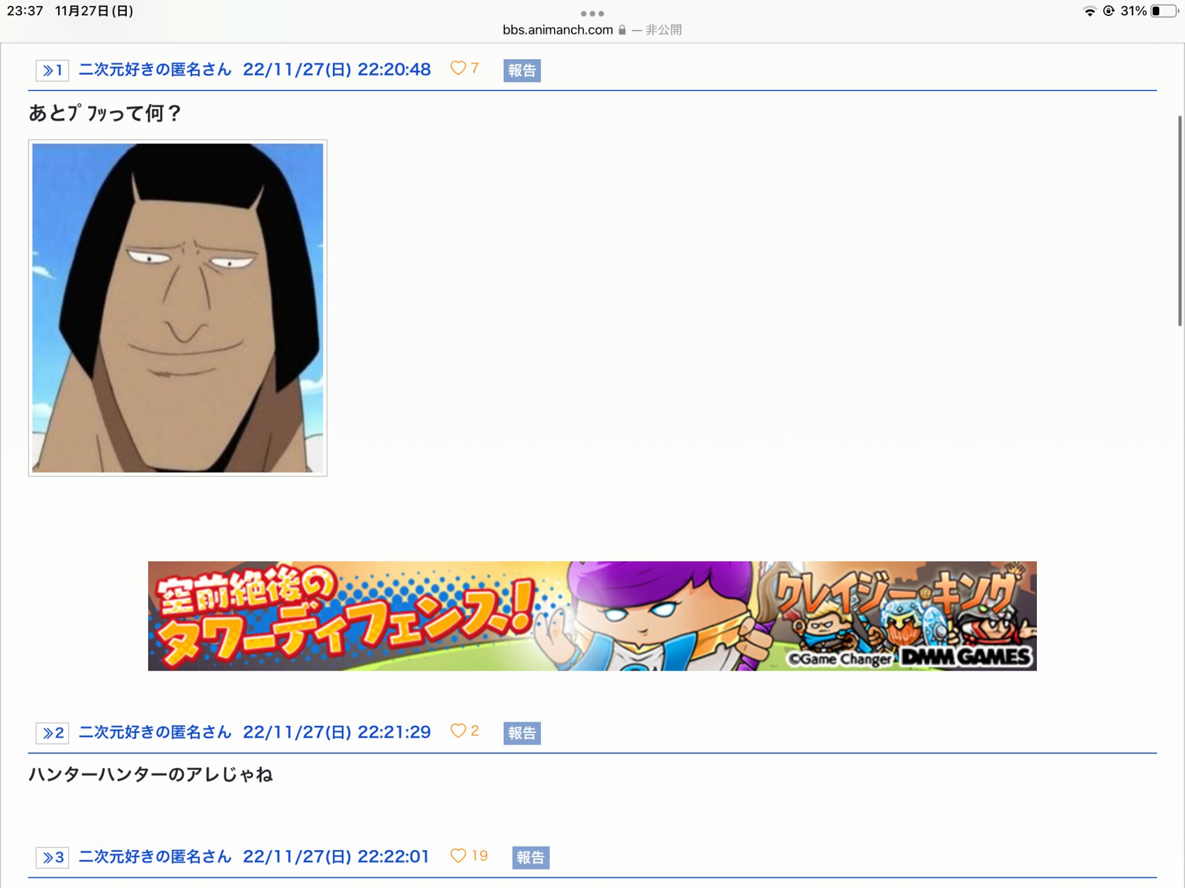Open the DMM GAMES tower defense banner

[x=592, y=616]
